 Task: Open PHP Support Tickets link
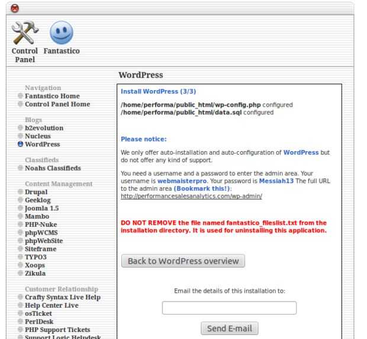tap(57, 330)
